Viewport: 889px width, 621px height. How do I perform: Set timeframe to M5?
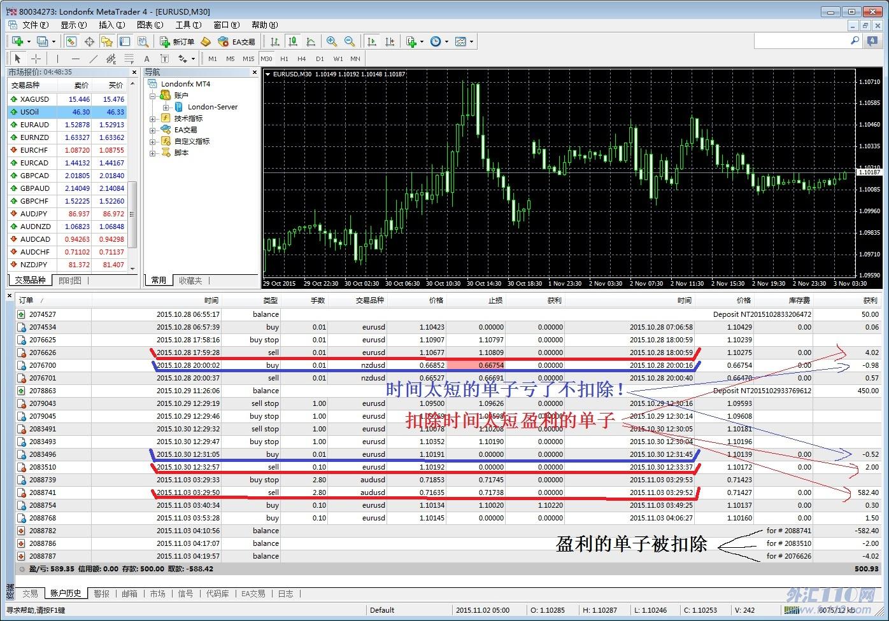coord(231,59)
